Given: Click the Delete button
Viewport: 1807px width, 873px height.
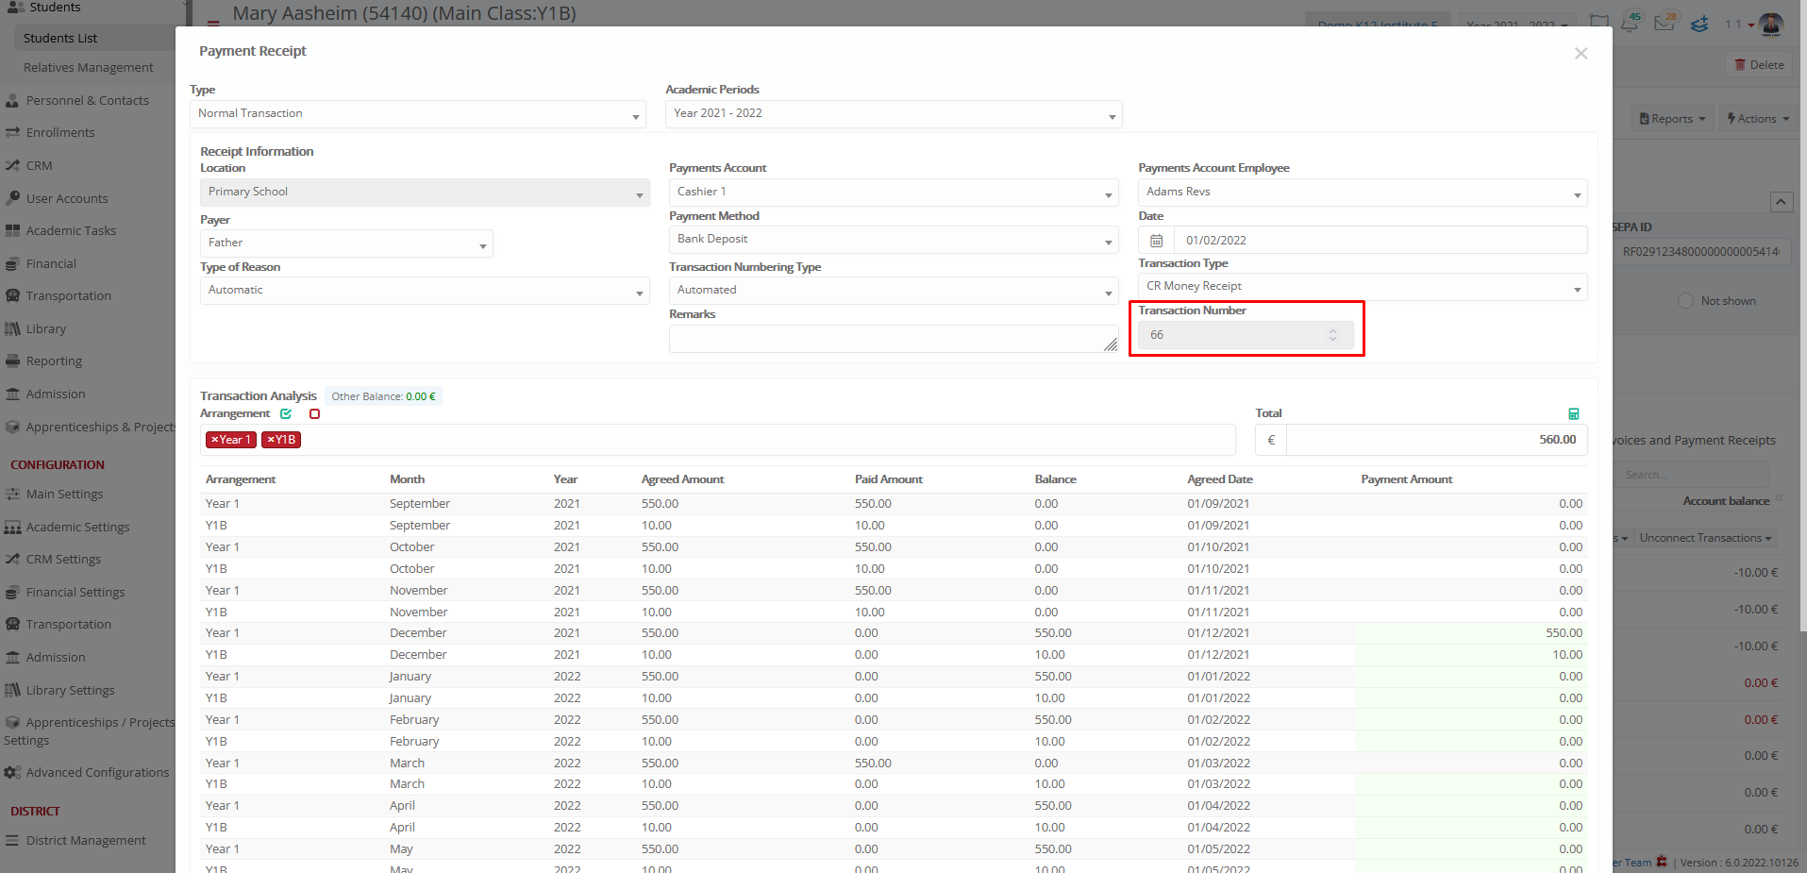Looking at the screenshot, I should [x=1759, y=65].
